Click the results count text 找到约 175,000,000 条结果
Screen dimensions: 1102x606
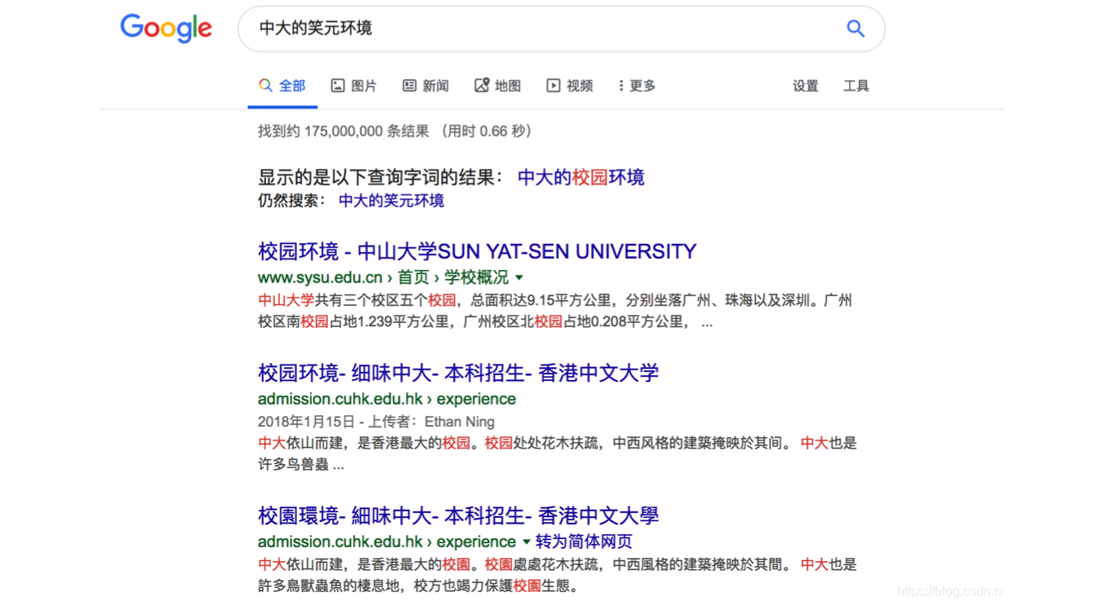coord(344,131)
